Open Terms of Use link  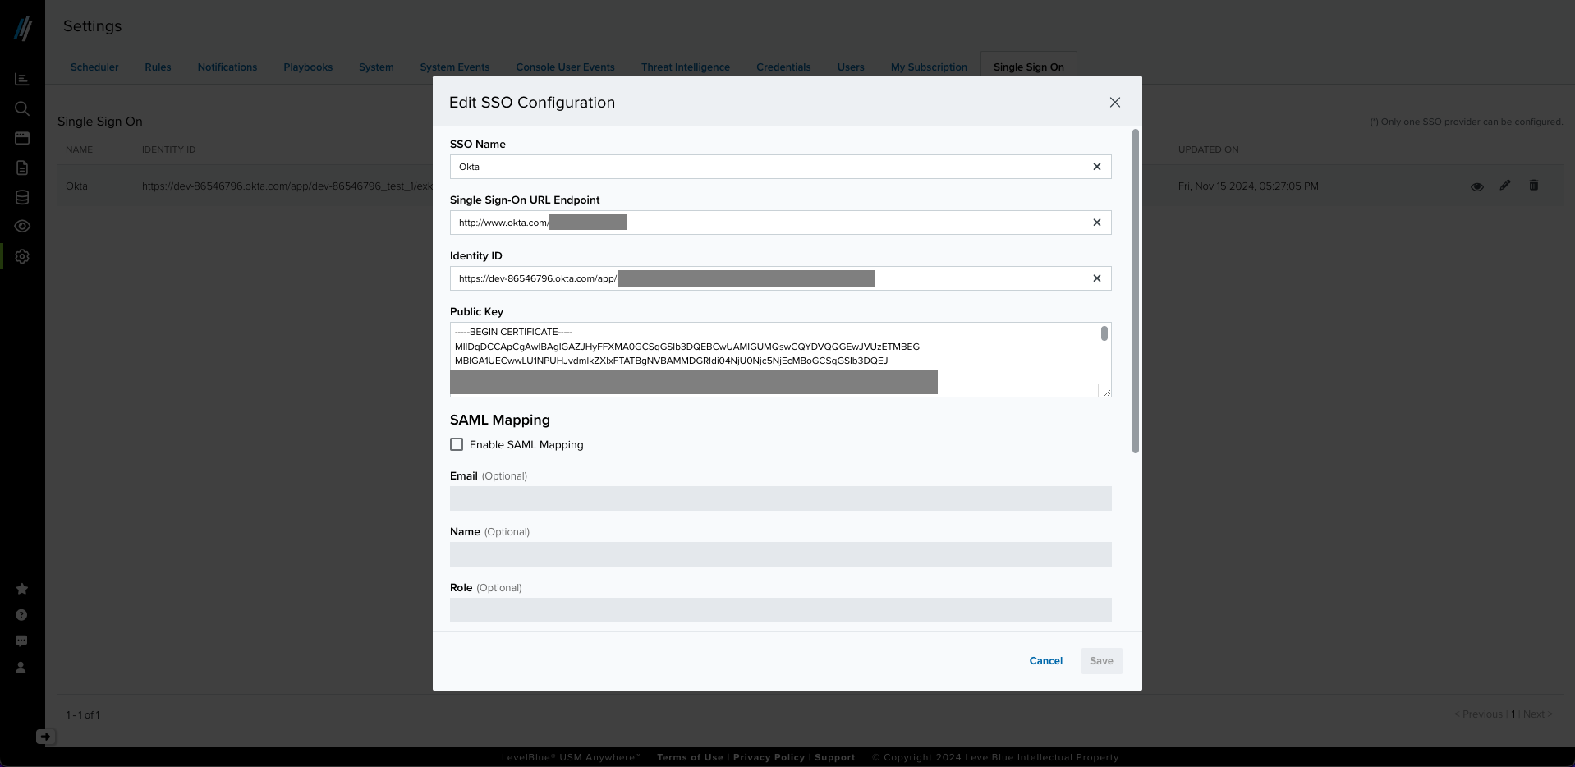click(690, 757)
